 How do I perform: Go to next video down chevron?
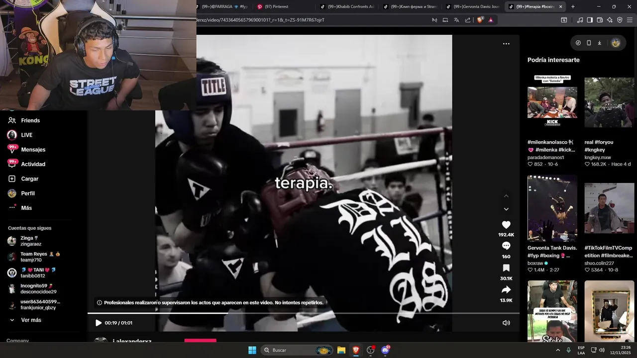coord(506,209)
